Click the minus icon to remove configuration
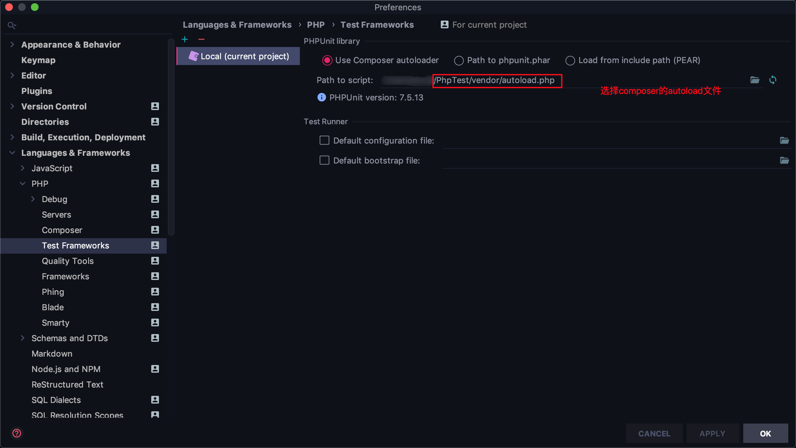796x448 pixels. click(x=201, y=39)
